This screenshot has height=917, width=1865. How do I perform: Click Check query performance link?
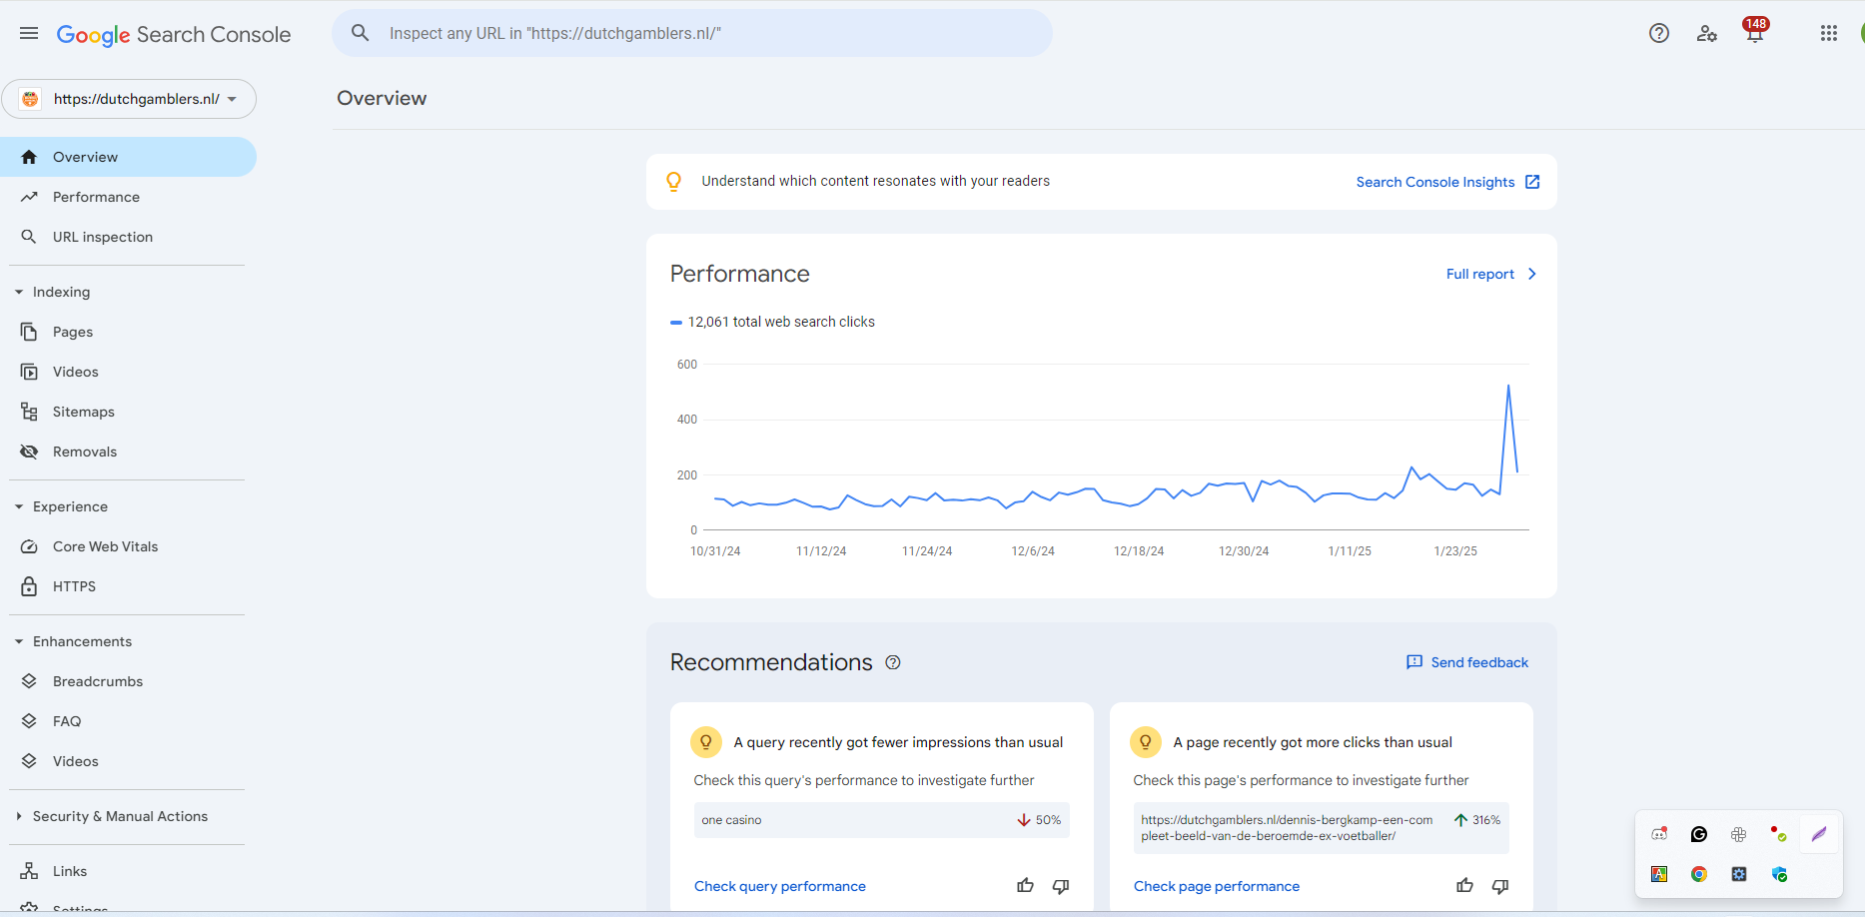tap(780, 886)
